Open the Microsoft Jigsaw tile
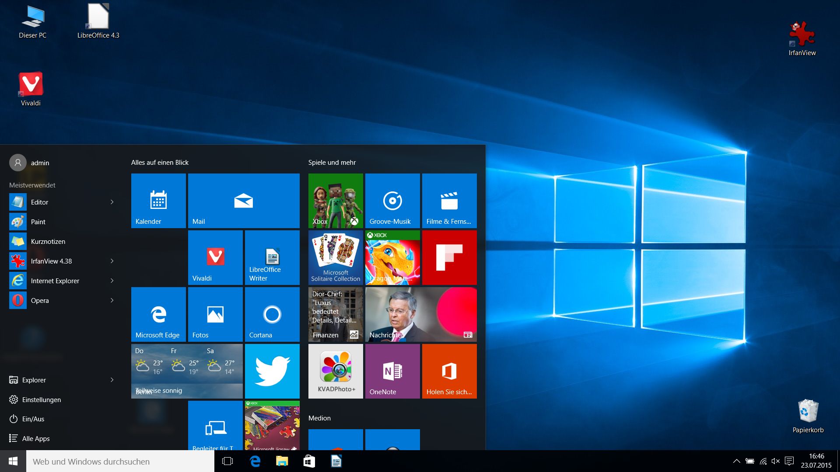Screen dimensions: 840x472 coord(272,425)
